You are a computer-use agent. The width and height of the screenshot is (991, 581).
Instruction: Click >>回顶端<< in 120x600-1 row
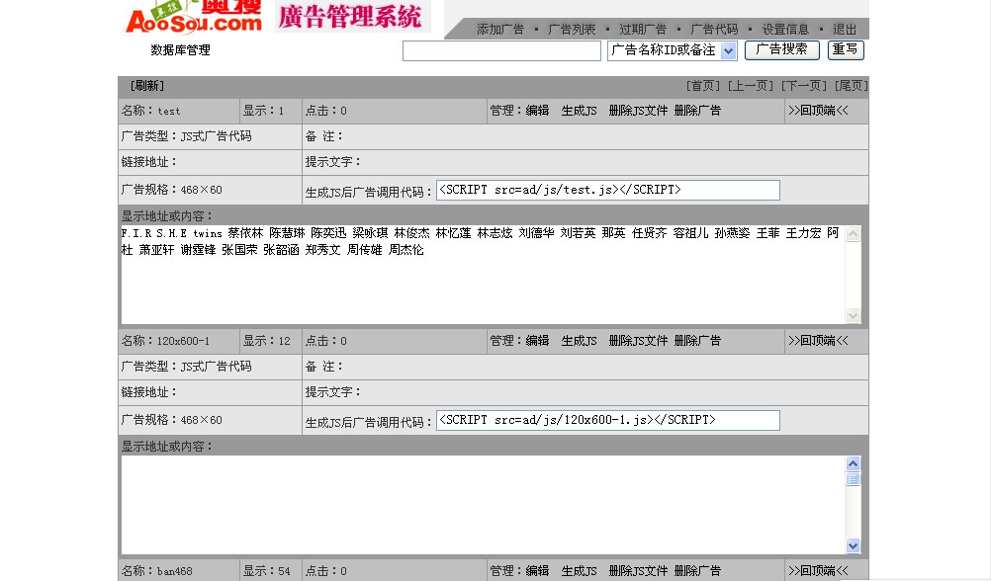coord(818,341)
